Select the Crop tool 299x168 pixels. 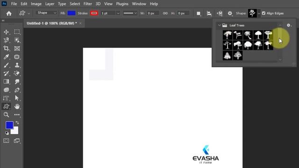coord(6,49)
